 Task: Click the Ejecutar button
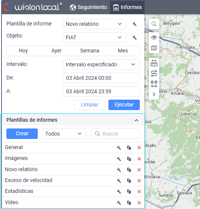click(124, 105)
